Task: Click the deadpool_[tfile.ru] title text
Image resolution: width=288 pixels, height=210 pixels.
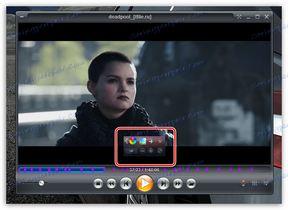Action: (130, 17)
